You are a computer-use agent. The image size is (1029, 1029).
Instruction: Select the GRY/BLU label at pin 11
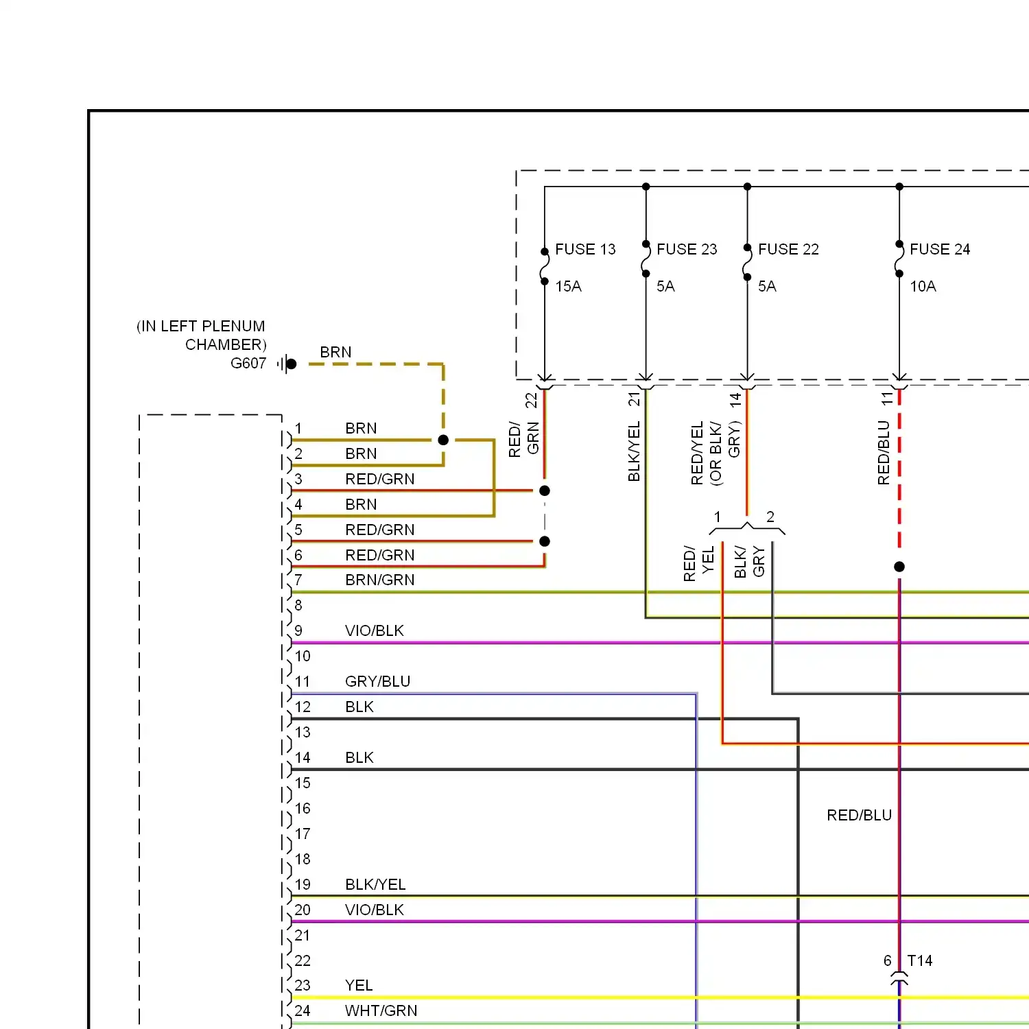click(x=378, y=682)
